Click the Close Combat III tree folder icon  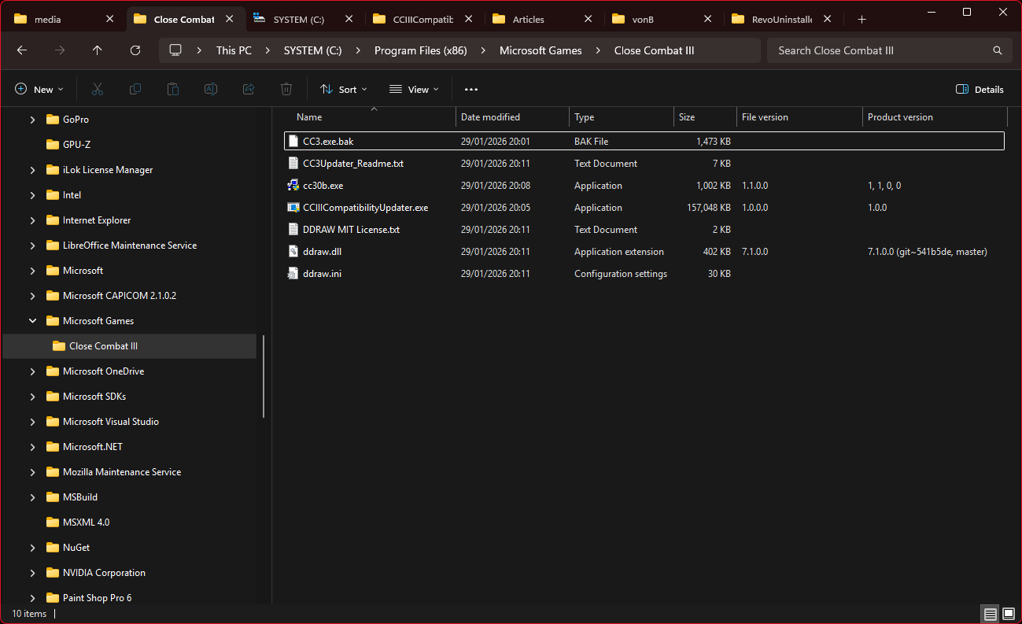pyautogui.click(x=59, y=346)
